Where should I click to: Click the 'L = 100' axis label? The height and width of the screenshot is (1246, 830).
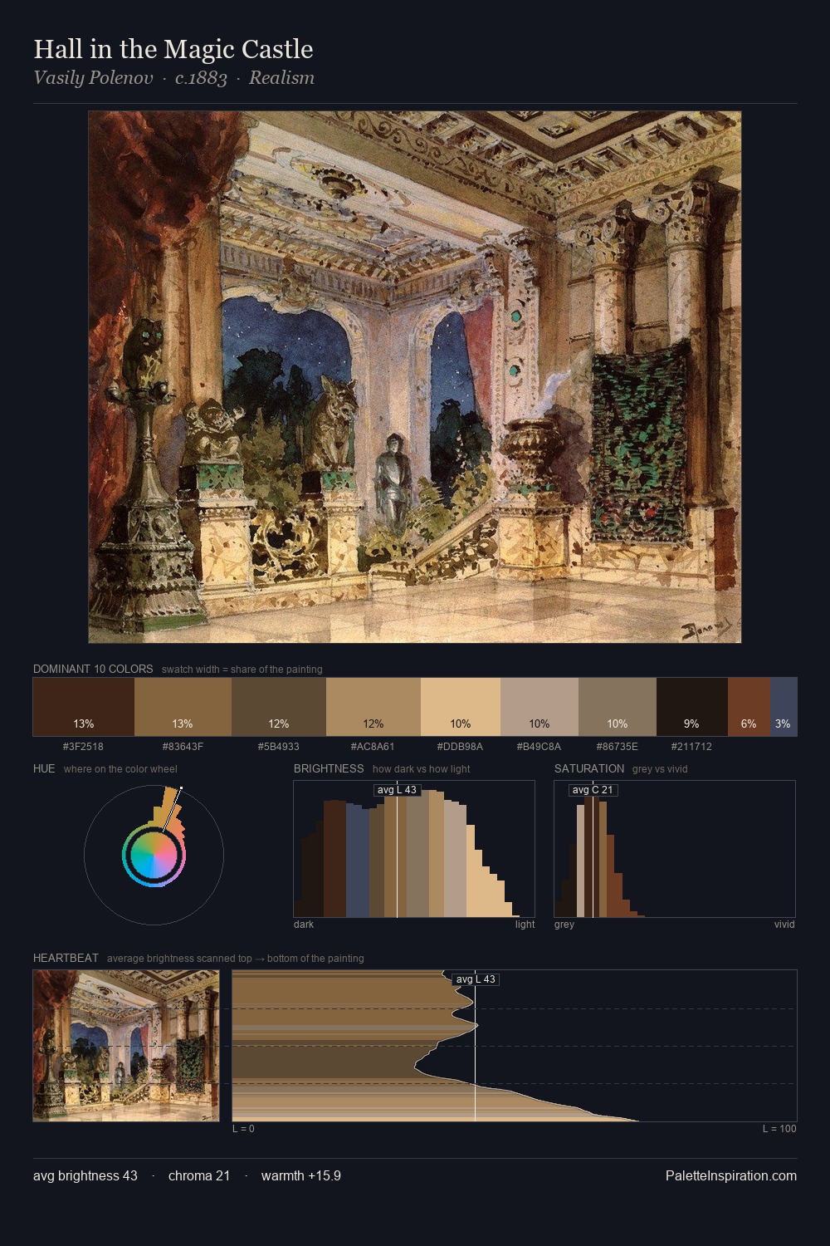(779, 1129)
